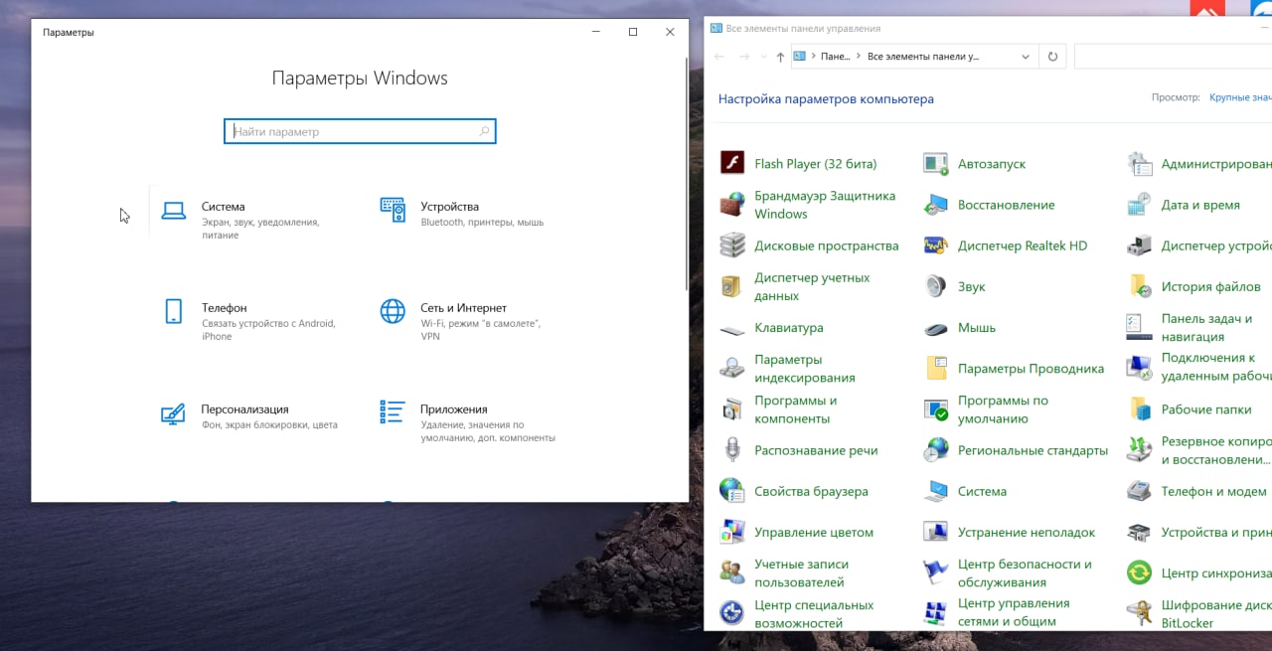1272x651 pixels.
Task: Open Flash Player (32 бита) icon
Action: coord(732,163)
